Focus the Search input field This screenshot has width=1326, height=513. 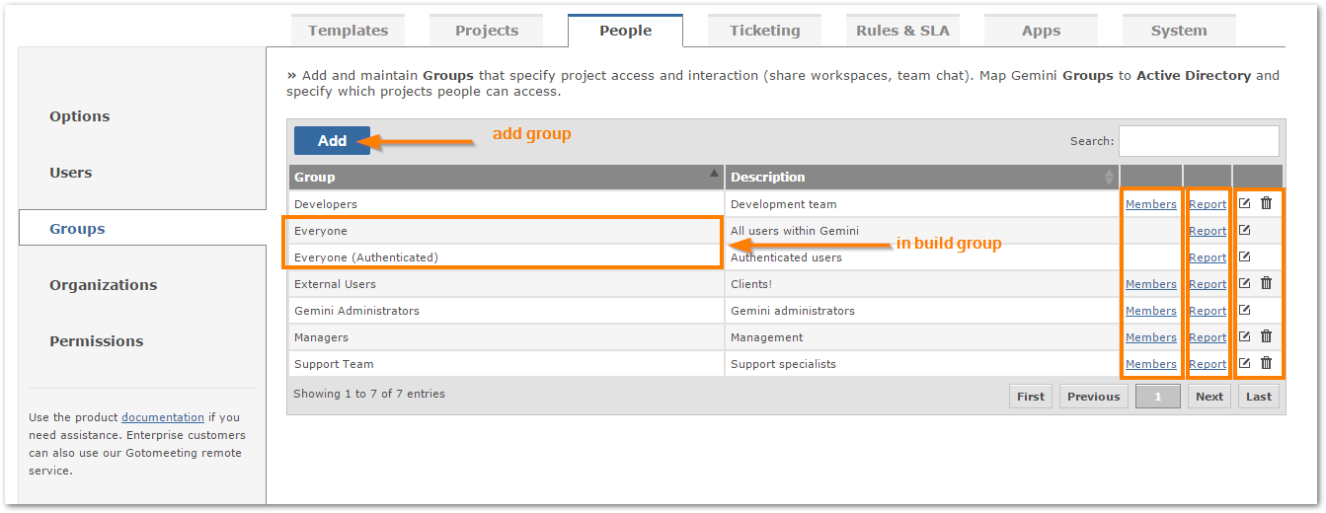coord(1199,141)
